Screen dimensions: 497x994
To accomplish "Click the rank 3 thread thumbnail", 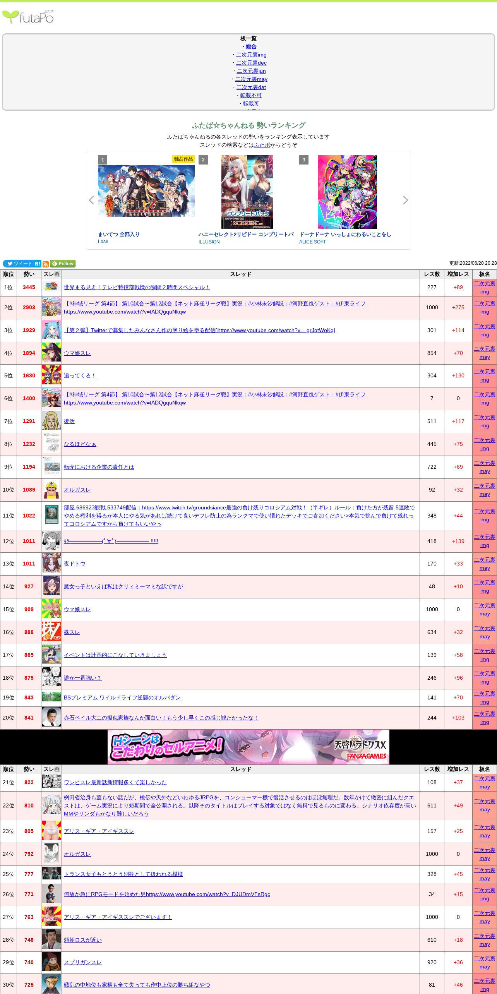I will point(51,330).
